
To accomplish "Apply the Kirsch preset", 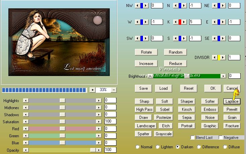I will [x=187, y=109].
